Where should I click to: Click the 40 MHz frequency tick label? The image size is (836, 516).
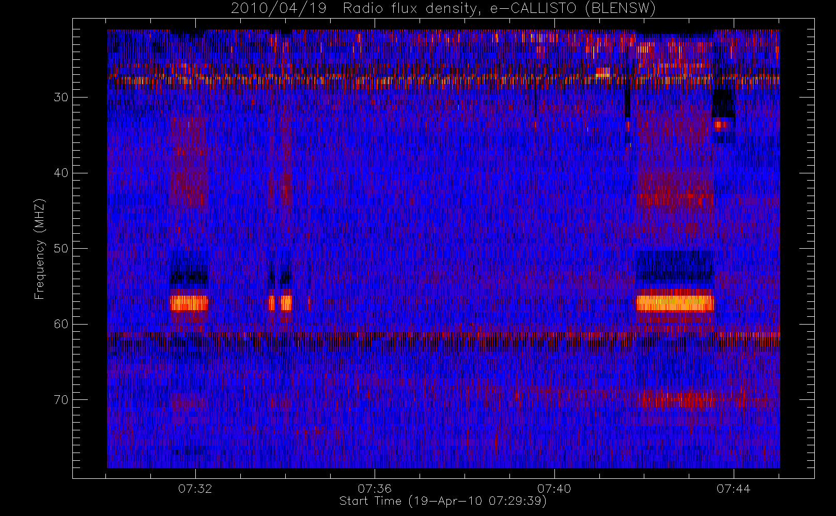(x=61, y=173)
